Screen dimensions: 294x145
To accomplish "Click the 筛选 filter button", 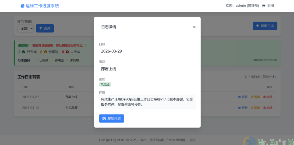I will tap(45, 28).
